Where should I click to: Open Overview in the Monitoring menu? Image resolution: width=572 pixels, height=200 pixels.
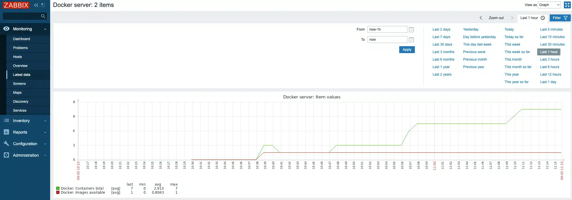(x=20, y=66)
